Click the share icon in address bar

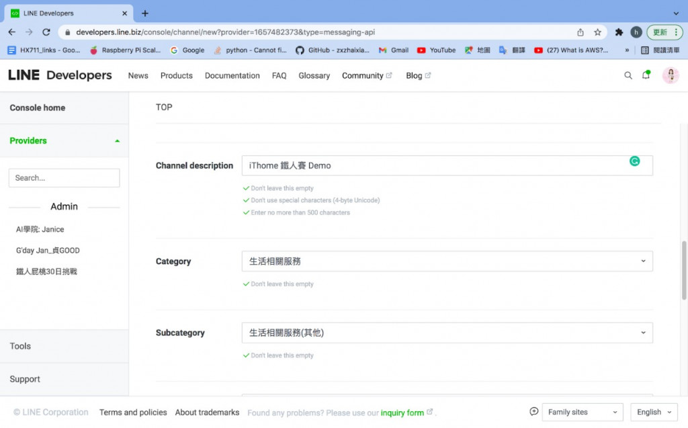coord(580,32)
